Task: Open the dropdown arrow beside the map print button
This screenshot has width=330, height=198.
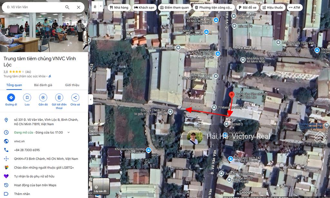Action: tap(101, 6)
